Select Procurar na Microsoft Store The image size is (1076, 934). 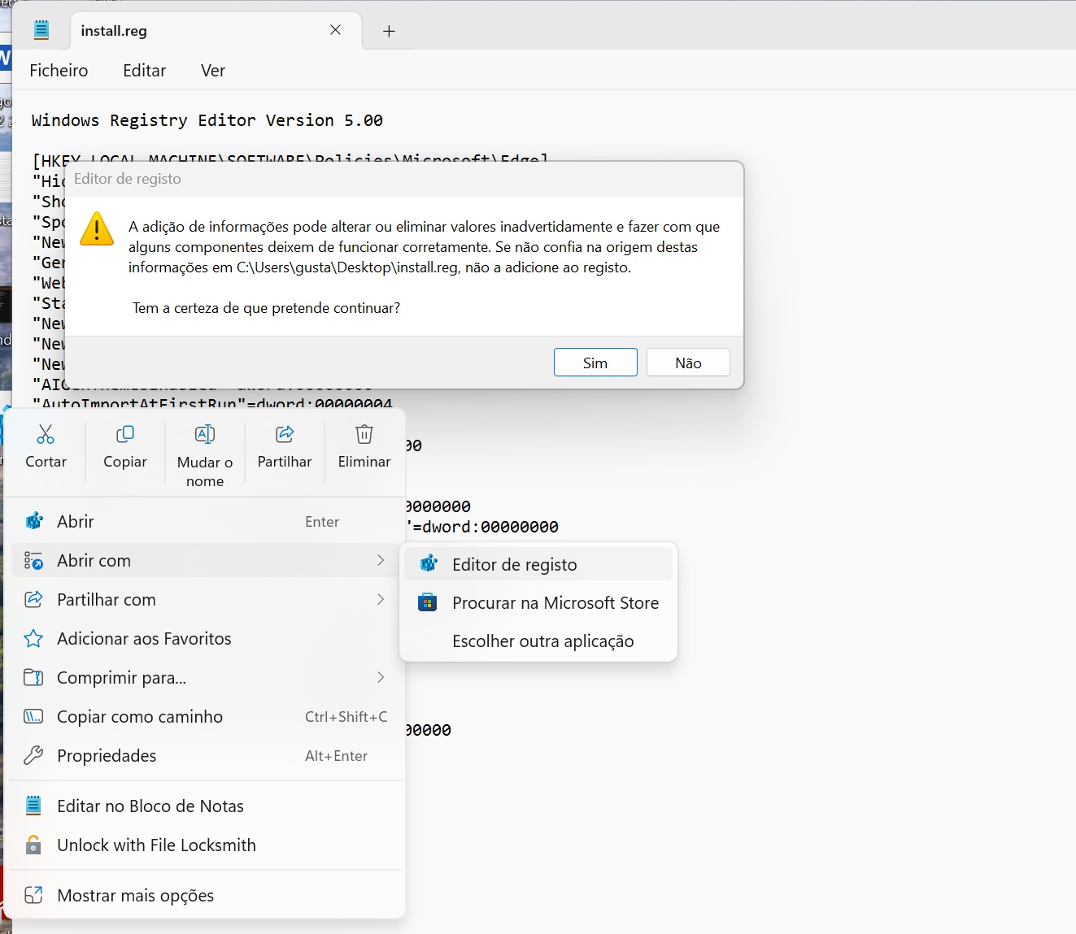[555, 603]
